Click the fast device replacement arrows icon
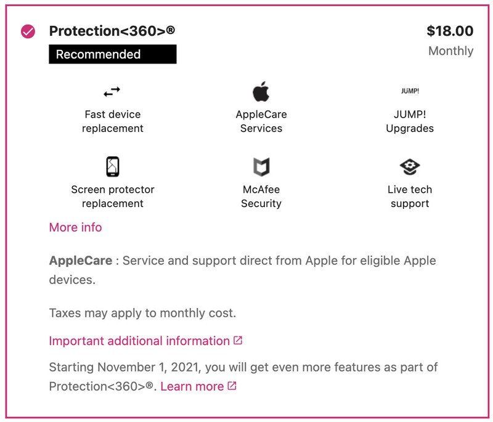The height and width of the screenshot is (422, 493). 113,91
